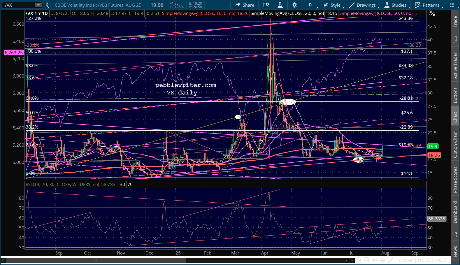Click the Drawings button
460x265 pixels.
[363, 5]
